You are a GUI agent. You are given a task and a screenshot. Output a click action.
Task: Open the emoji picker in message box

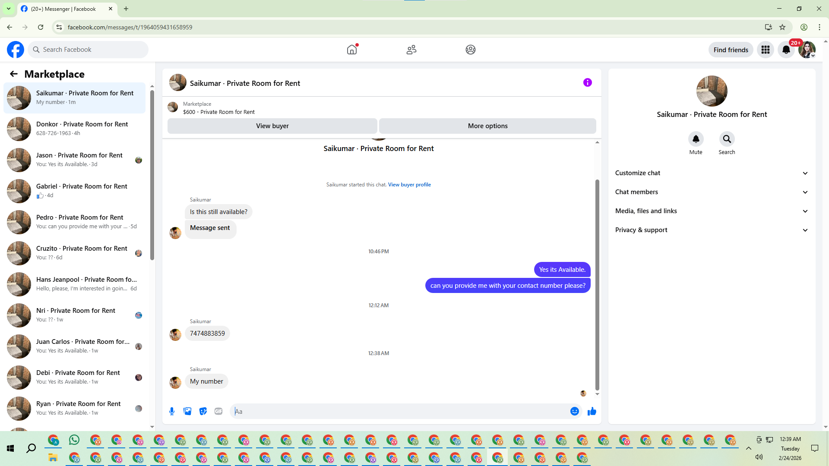point(574,411)
